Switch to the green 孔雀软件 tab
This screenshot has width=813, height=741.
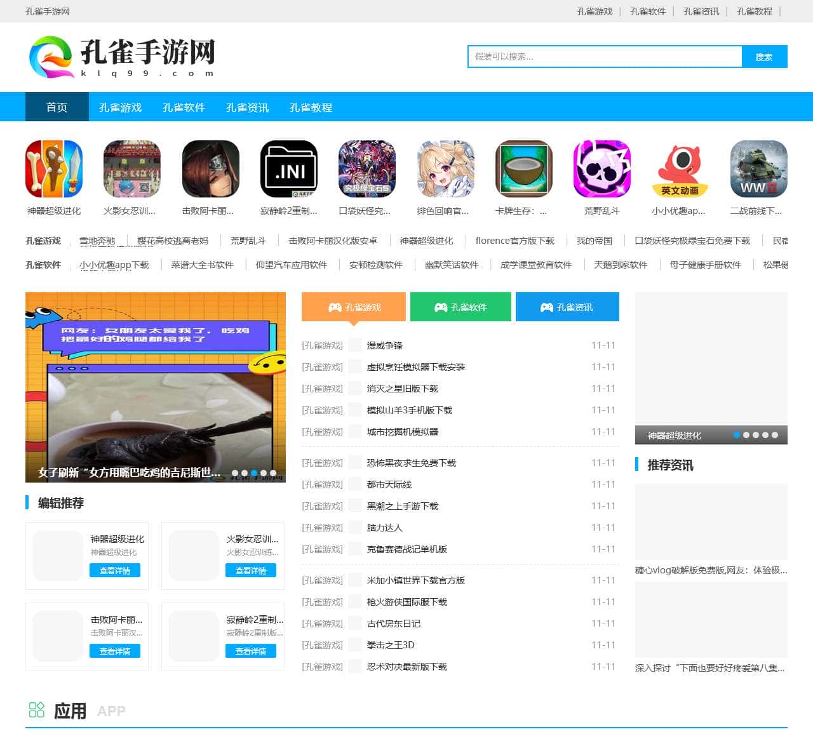(460, 307)
